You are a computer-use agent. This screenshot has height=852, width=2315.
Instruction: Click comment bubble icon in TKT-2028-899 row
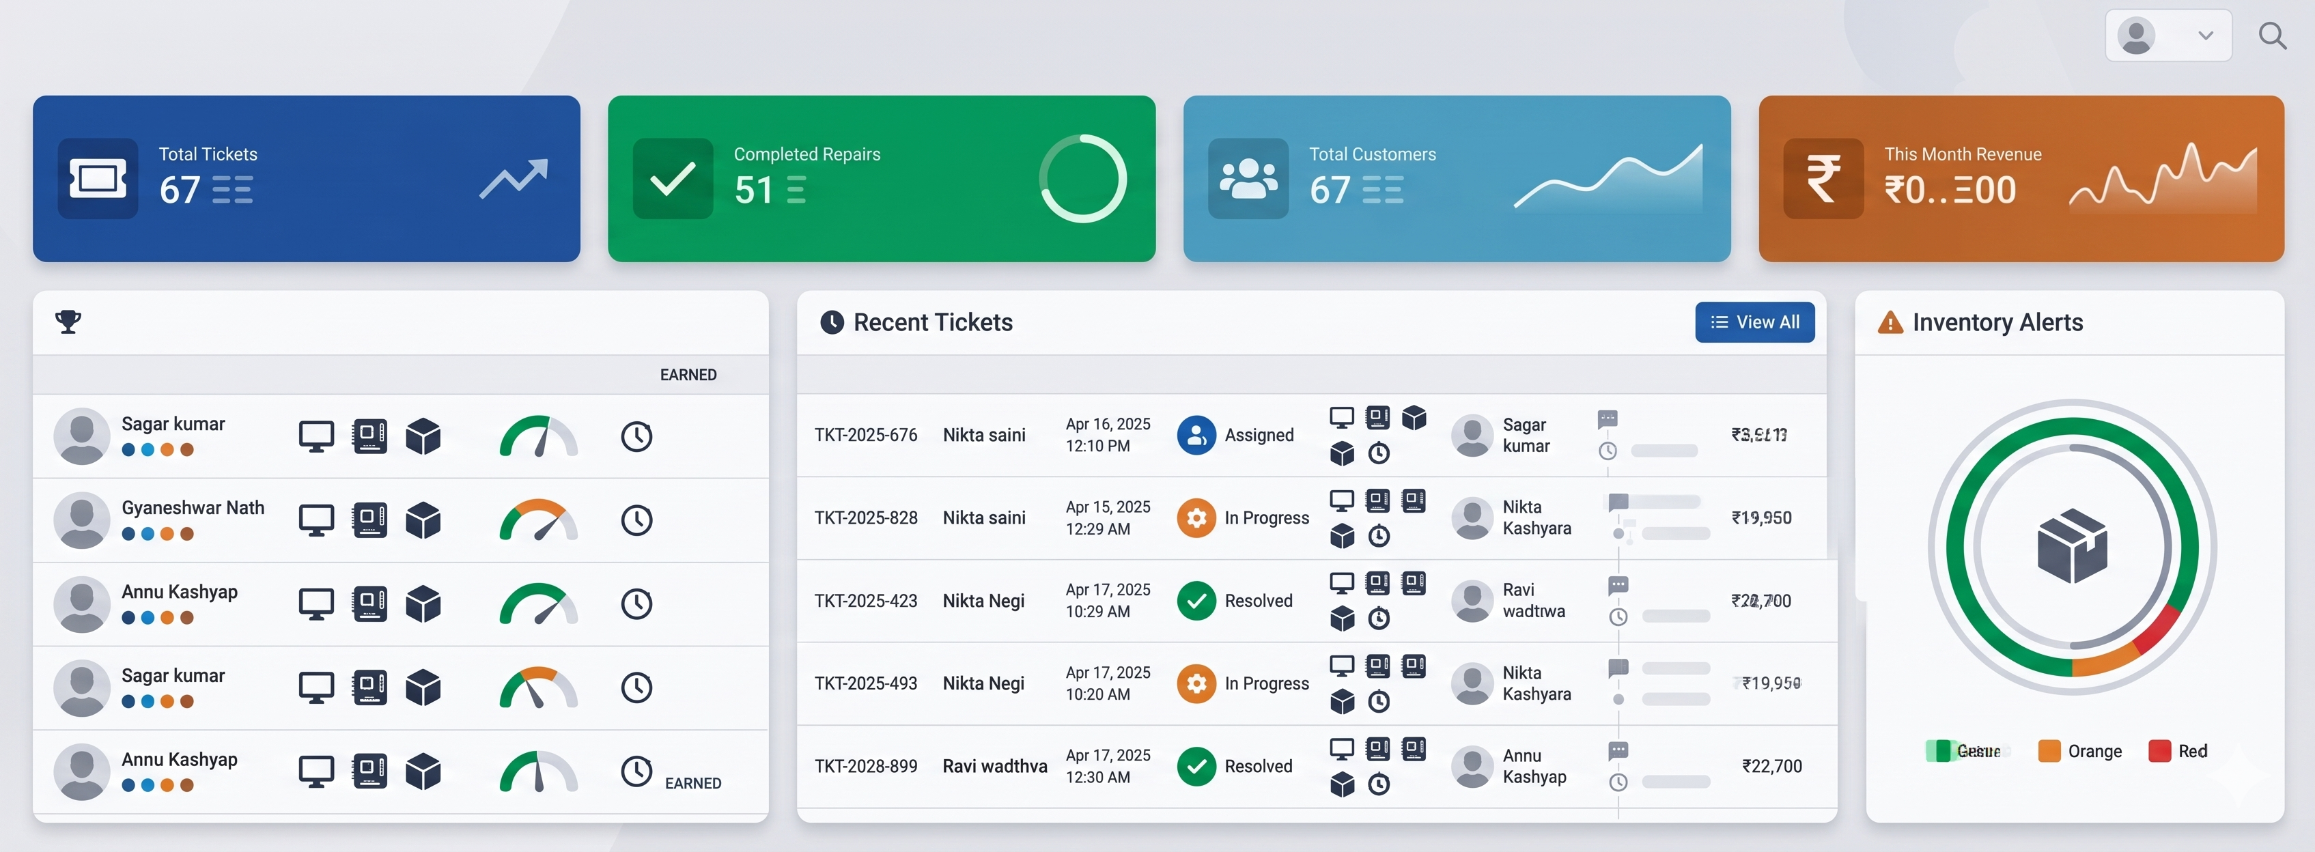[1618, 750]
